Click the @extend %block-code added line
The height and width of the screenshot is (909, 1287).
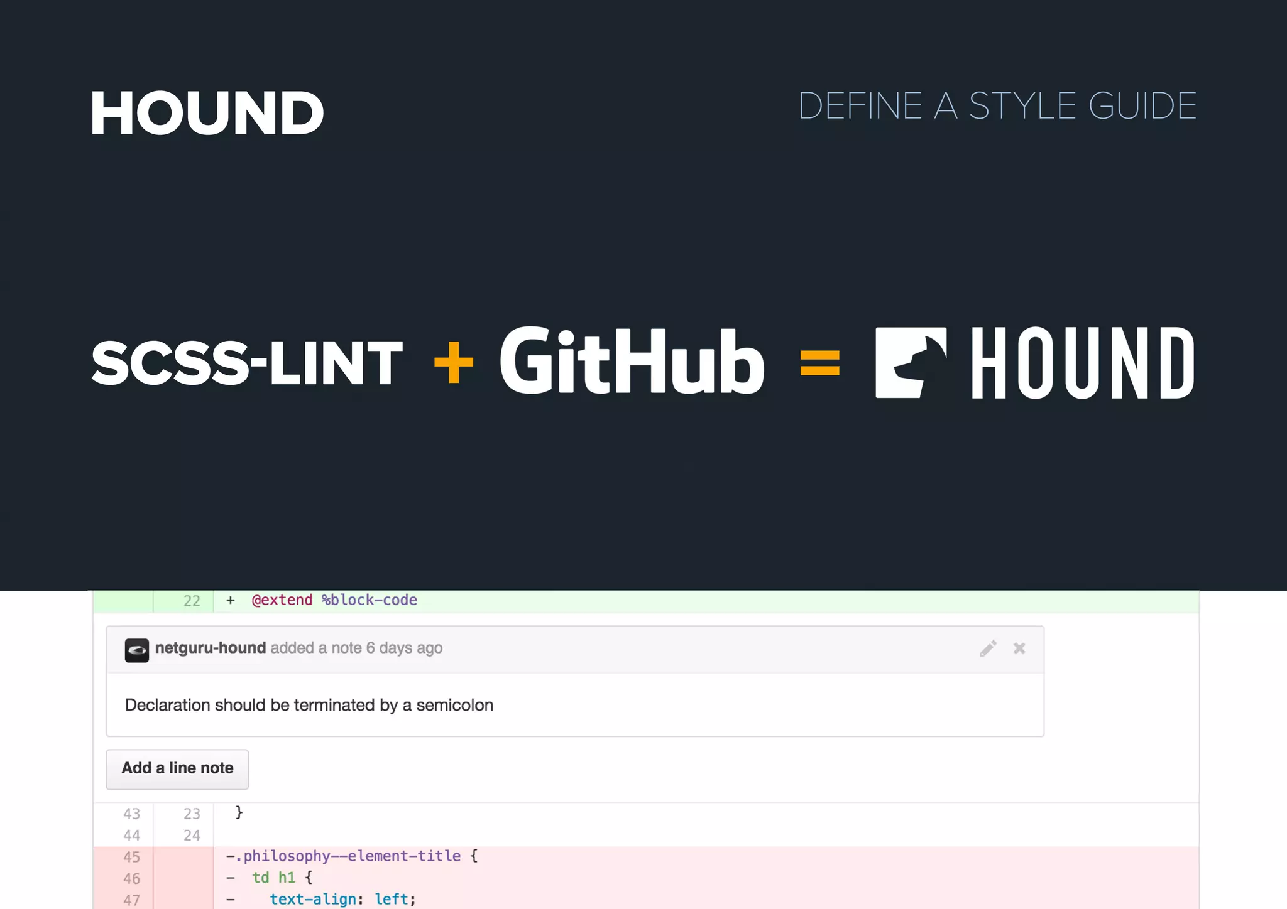tap(334, 600)
